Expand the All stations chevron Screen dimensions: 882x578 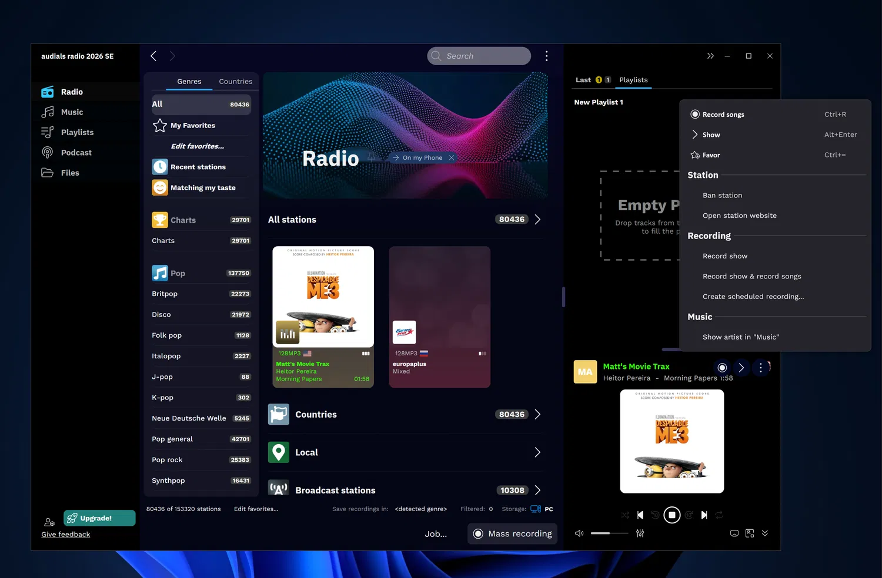(x=537, y=220)
